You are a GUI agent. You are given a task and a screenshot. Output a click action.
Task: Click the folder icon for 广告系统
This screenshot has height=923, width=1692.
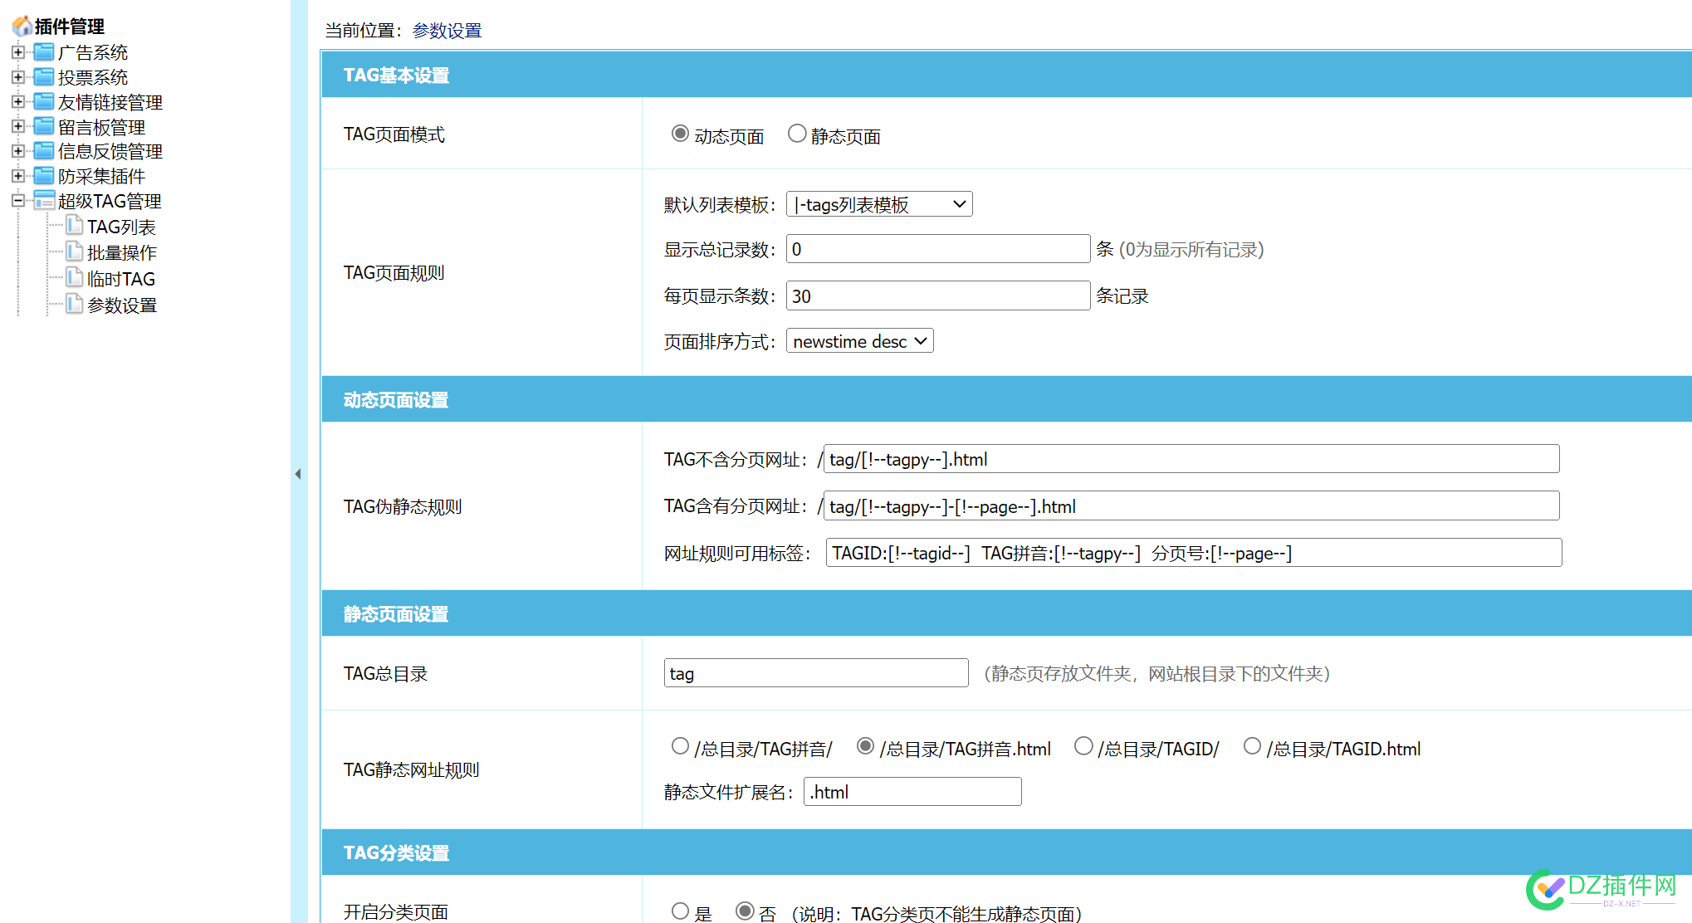click(x=44, y=52)
